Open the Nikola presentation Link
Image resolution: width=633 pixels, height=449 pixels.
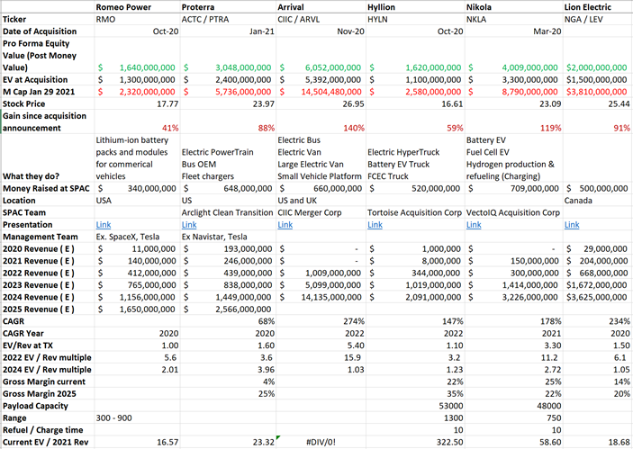tap(474, 225)
